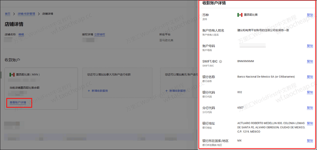Click the 墨西哥比索（MXN） card title
This screenshot has height=150, width=317.
pos(28,74)
